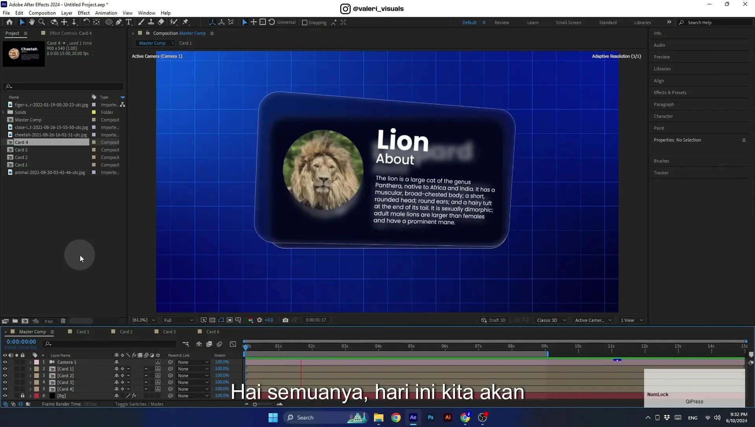Screen dimensions: 755x427
Task: Delete selected project item with trash icon
Action: click(x=63, y=321)
